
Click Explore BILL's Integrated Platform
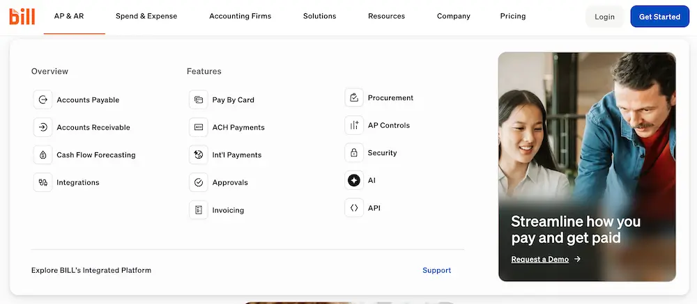click(91, 271)
